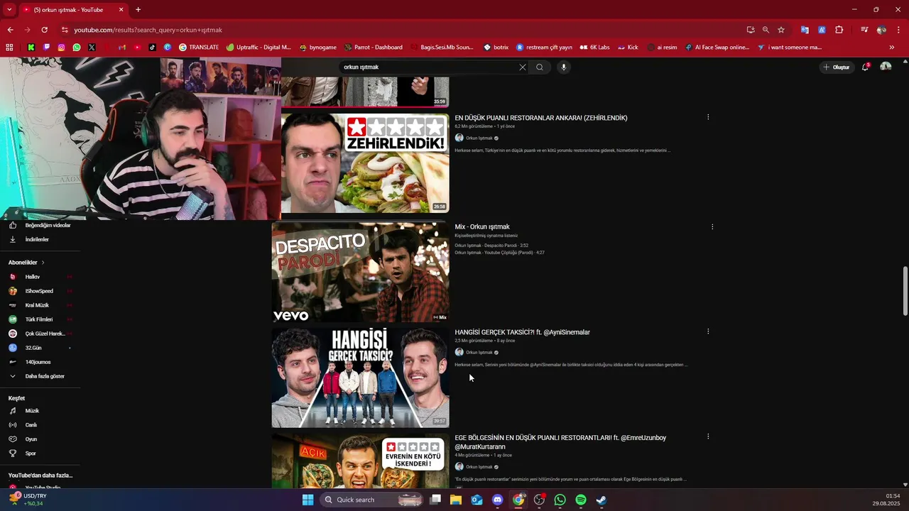Open a new browser tab

(x=138, y=10)
